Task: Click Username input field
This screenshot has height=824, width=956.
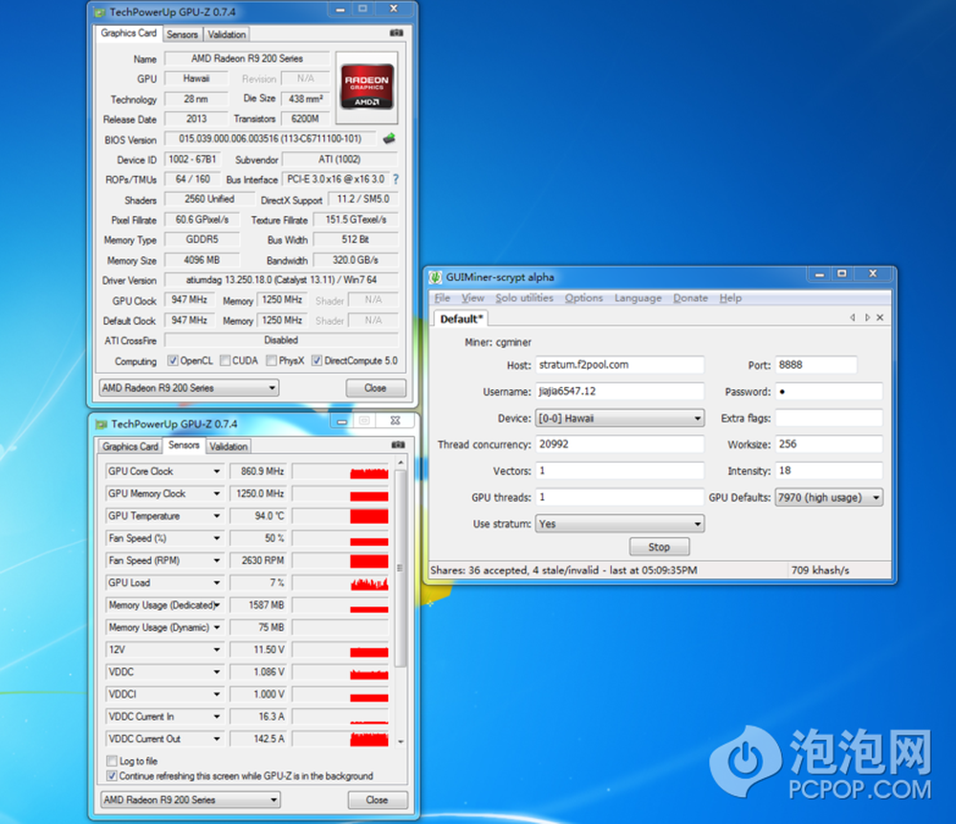Action: (x=620, y=391)
